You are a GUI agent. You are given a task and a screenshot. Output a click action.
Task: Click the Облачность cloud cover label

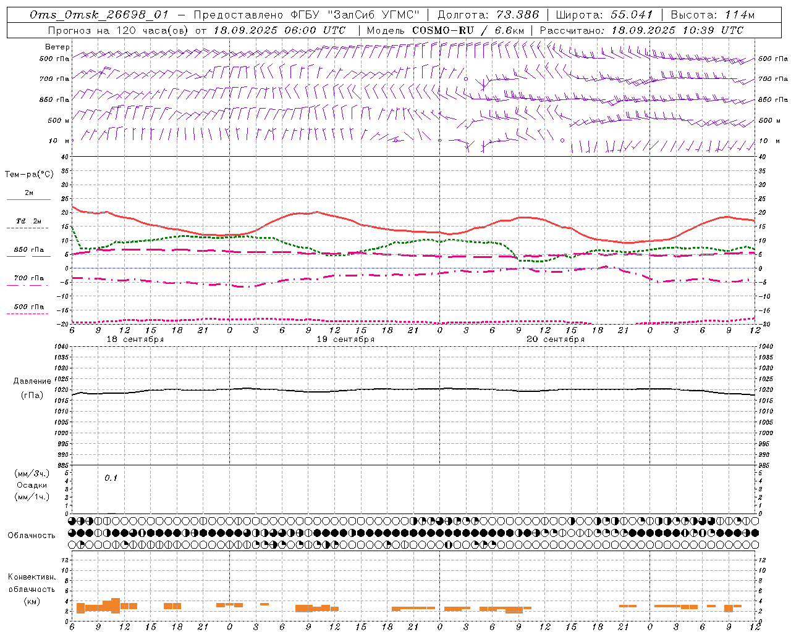pyautogui.click(x=32, y=536)
